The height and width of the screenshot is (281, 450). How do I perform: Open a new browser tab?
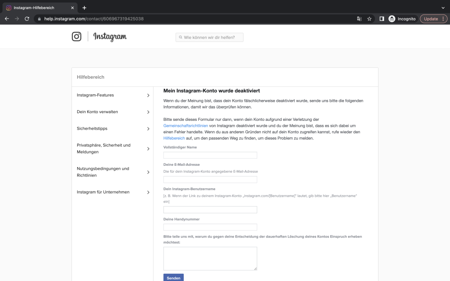pos(84,8)
